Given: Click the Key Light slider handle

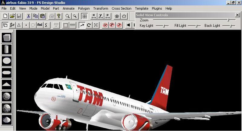Looking at the screenshot, I should point(164,26).
